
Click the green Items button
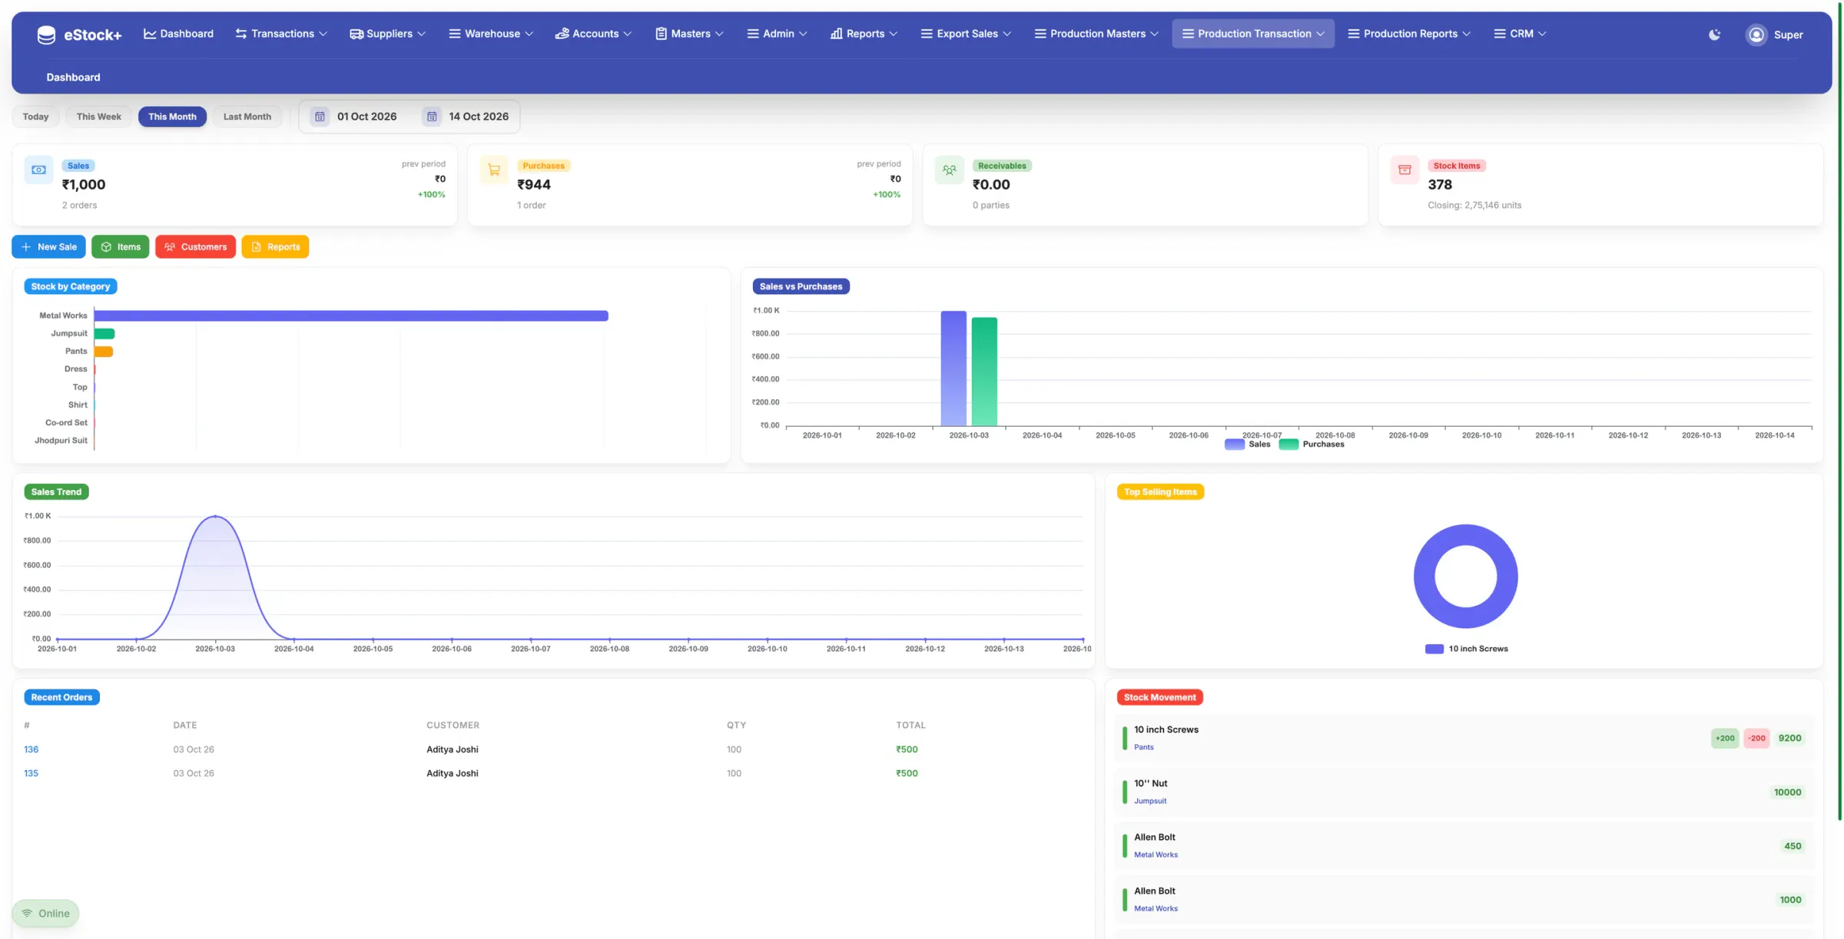120,246
